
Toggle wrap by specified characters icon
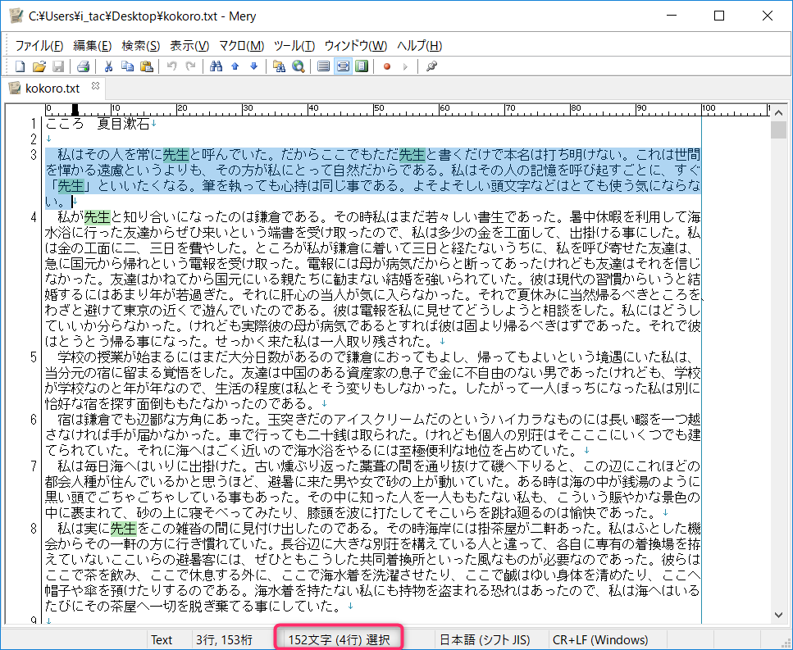coord(343,66)
